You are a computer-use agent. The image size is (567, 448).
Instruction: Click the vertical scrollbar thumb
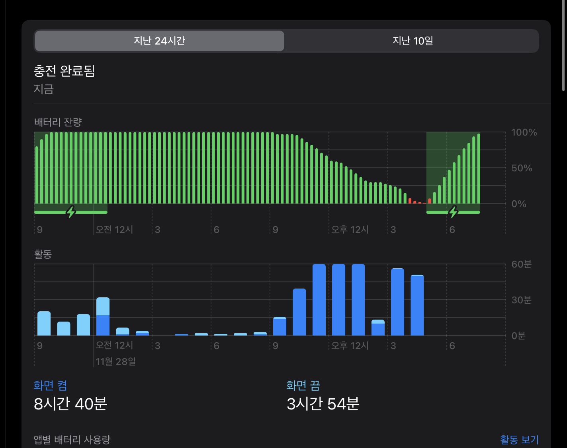[563, 46]
